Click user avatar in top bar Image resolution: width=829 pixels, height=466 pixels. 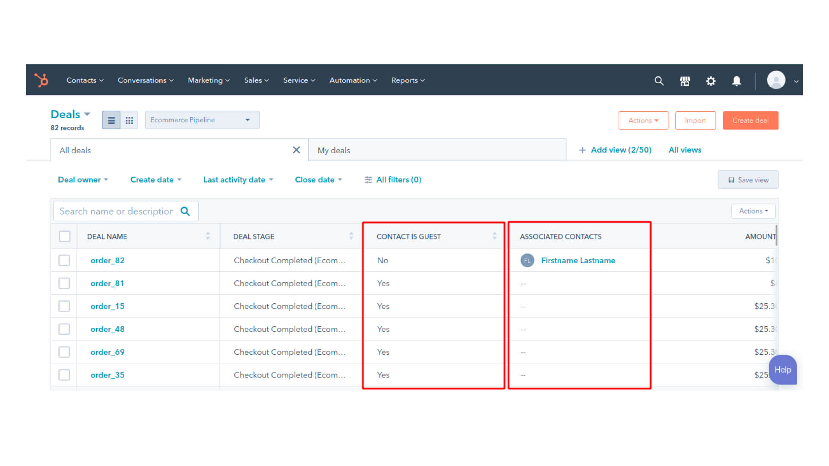point(776,80)
